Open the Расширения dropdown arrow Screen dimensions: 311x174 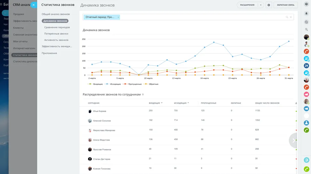click(261, 5)
